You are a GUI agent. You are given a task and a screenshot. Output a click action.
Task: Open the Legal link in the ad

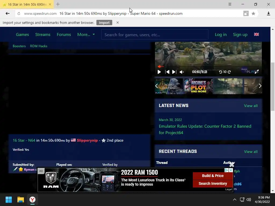[x=229, y=189]
